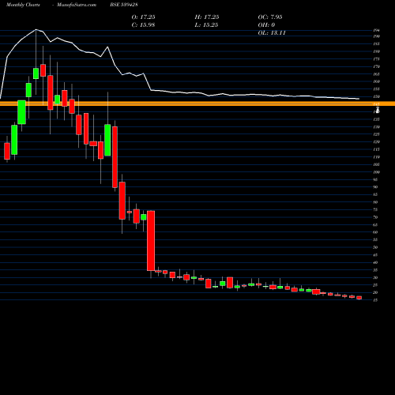Click the 30 price axis label
This screenshot has height=395, width=395.
[375, 277]
